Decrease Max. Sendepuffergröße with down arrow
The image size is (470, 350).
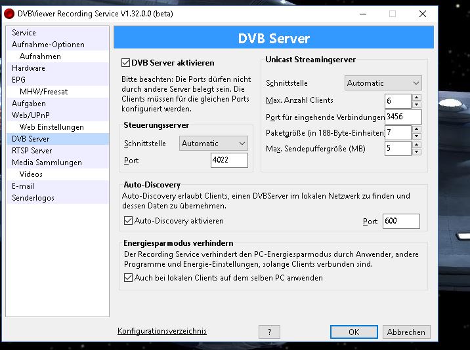pyautogui.click(x=417, y=152)
